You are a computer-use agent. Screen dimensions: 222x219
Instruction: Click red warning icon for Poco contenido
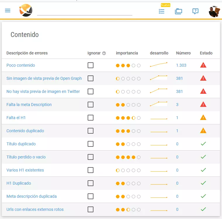click(x=203, y=65)
